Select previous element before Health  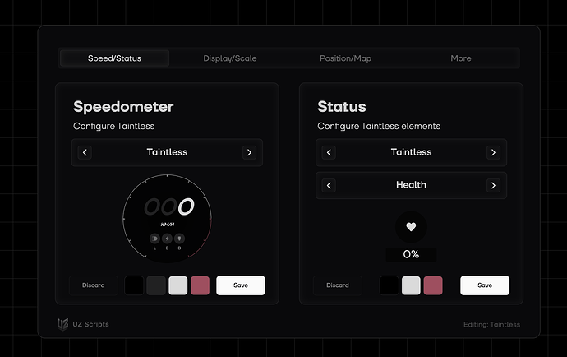tap(329, 185)
